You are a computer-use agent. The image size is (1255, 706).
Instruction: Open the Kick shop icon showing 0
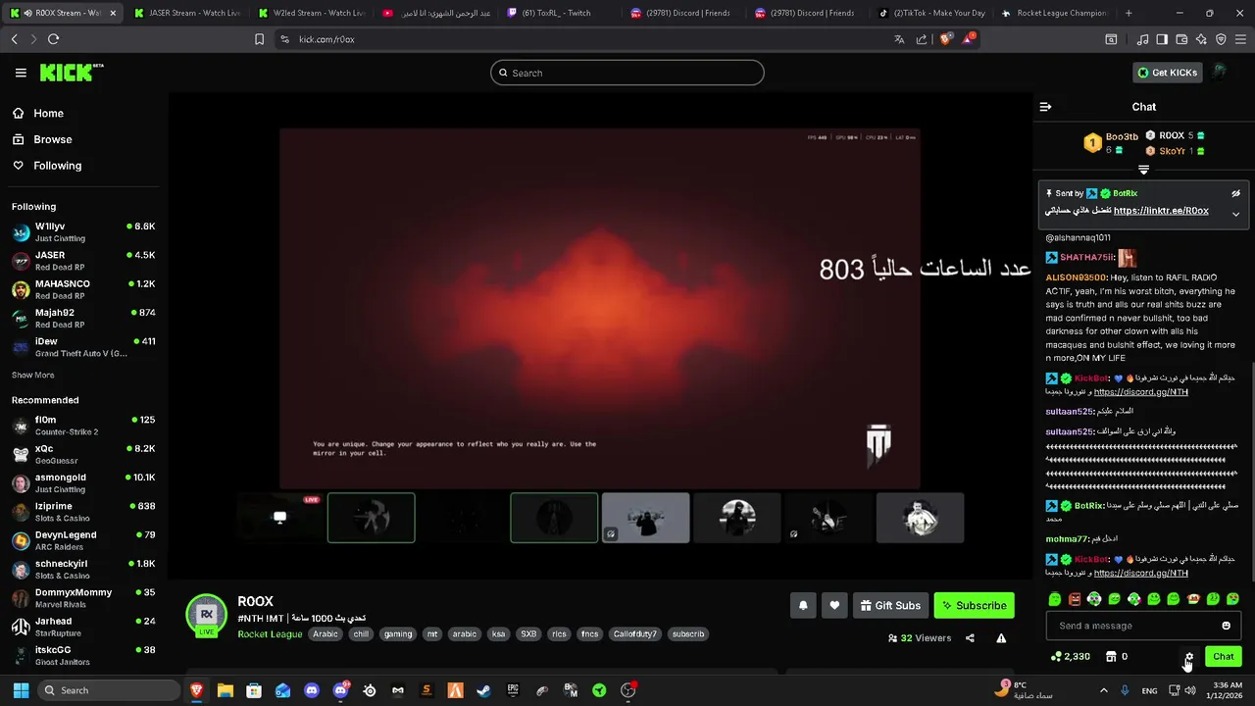1117,656
